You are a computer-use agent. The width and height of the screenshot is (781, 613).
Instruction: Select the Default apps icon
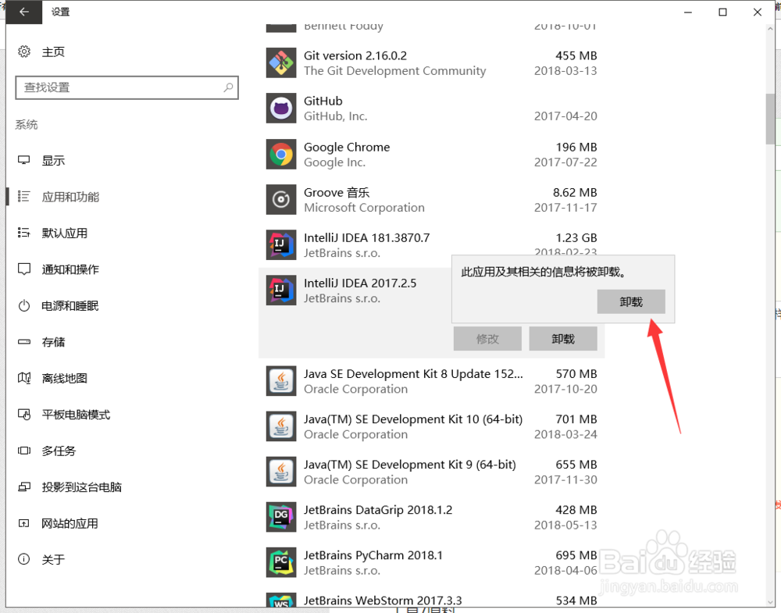pyautogui.click(x=24, y=233)
